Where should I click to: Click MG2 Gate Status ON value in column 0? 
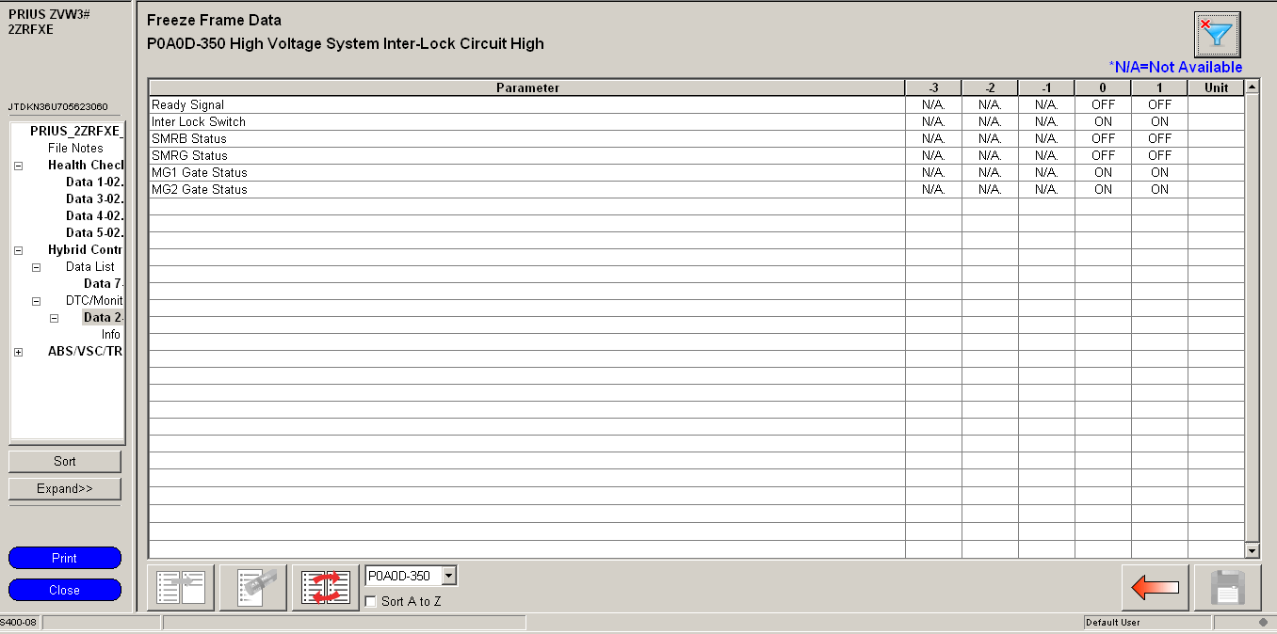point(1103,190)
